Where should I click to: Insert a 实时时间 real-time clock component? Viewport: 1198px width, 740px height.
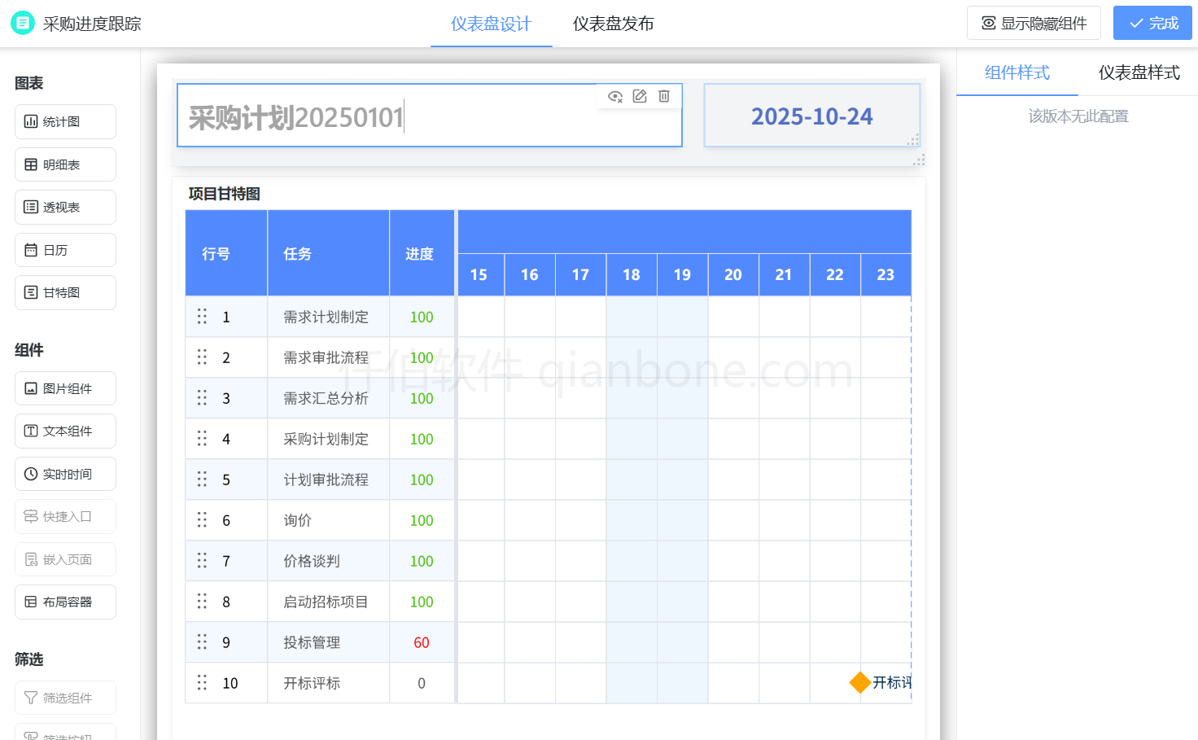(65, 474)
